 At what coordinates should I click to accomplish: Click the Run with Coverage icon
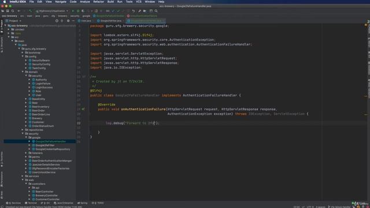point(83,11)
